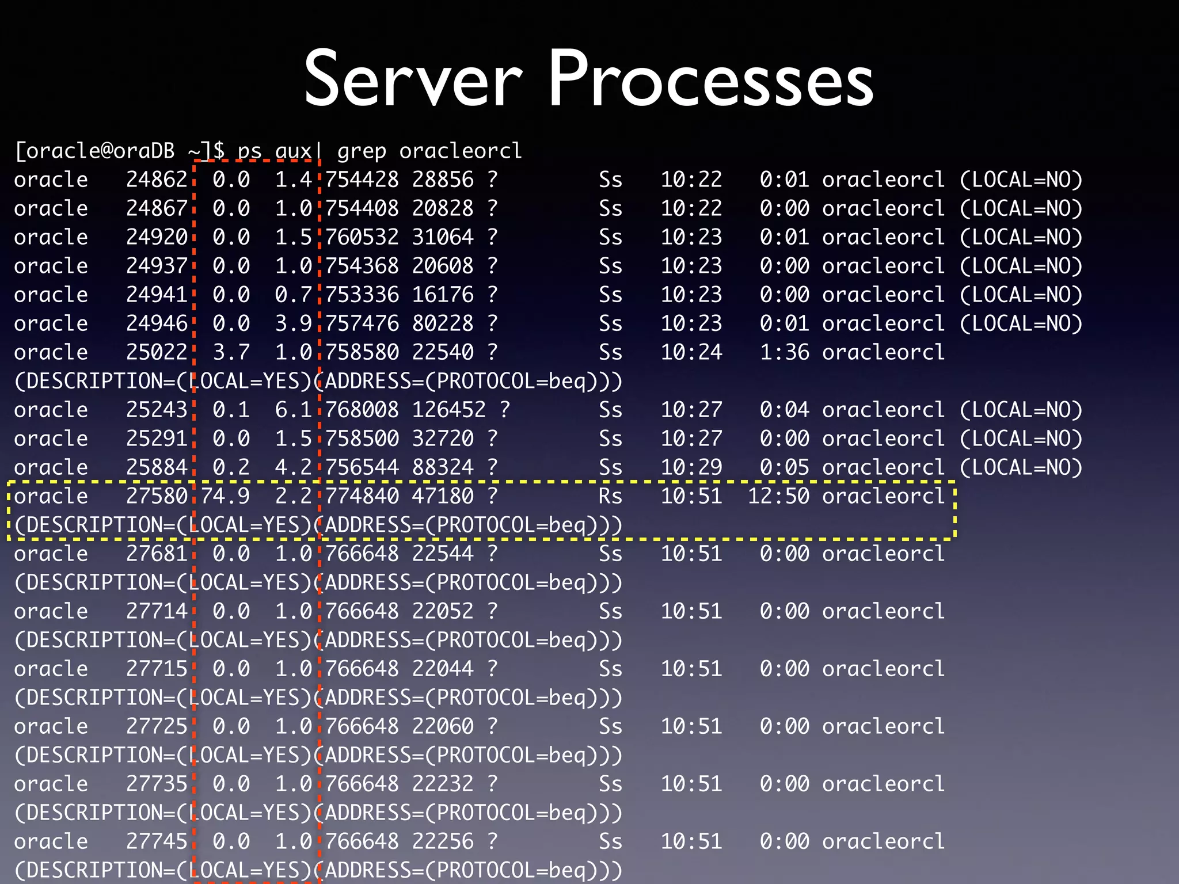Click PID 25291 in the process list
Screen dimensions: 1179x884
pyautogui.click(x=157, y=439)
